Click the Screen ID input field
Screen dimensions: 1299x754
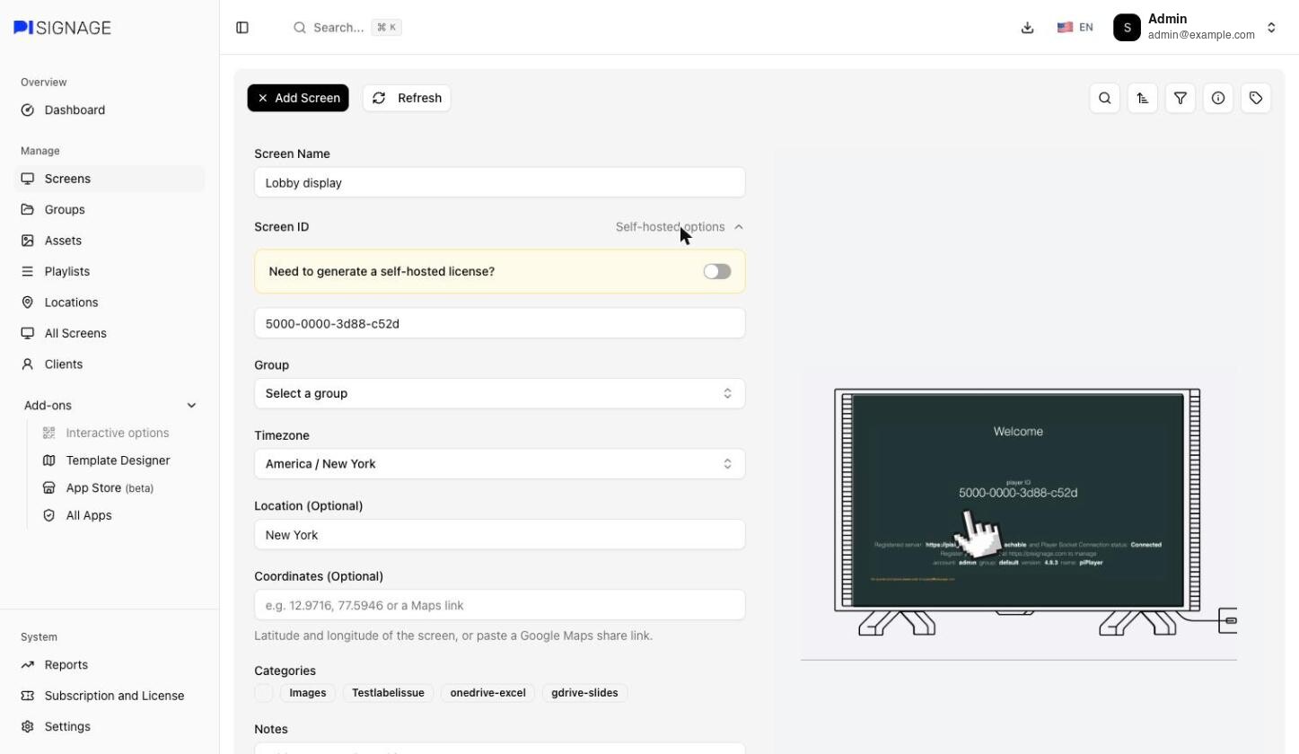tap(500, 323)
